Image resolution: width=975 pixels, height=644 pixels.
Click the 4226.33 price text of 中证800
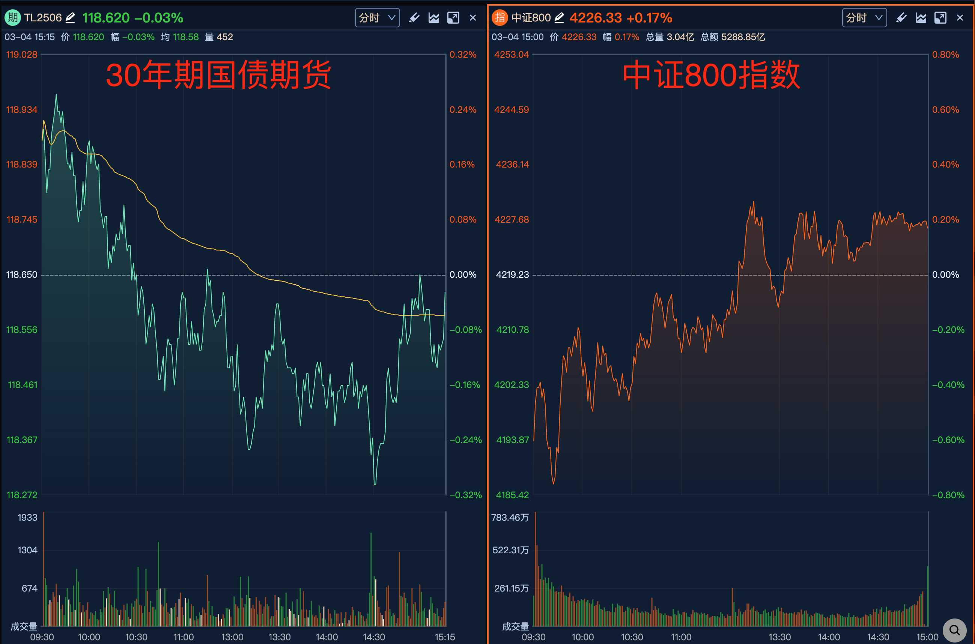coord(595,18)
